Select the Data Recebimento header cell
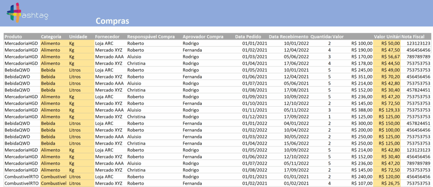 point(288,36)
